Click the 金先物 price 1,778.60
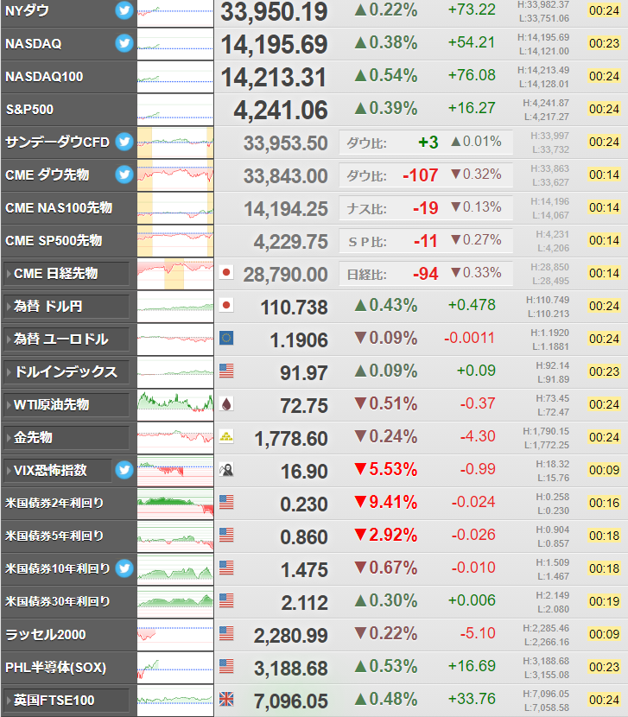 [x=291, y=439]
